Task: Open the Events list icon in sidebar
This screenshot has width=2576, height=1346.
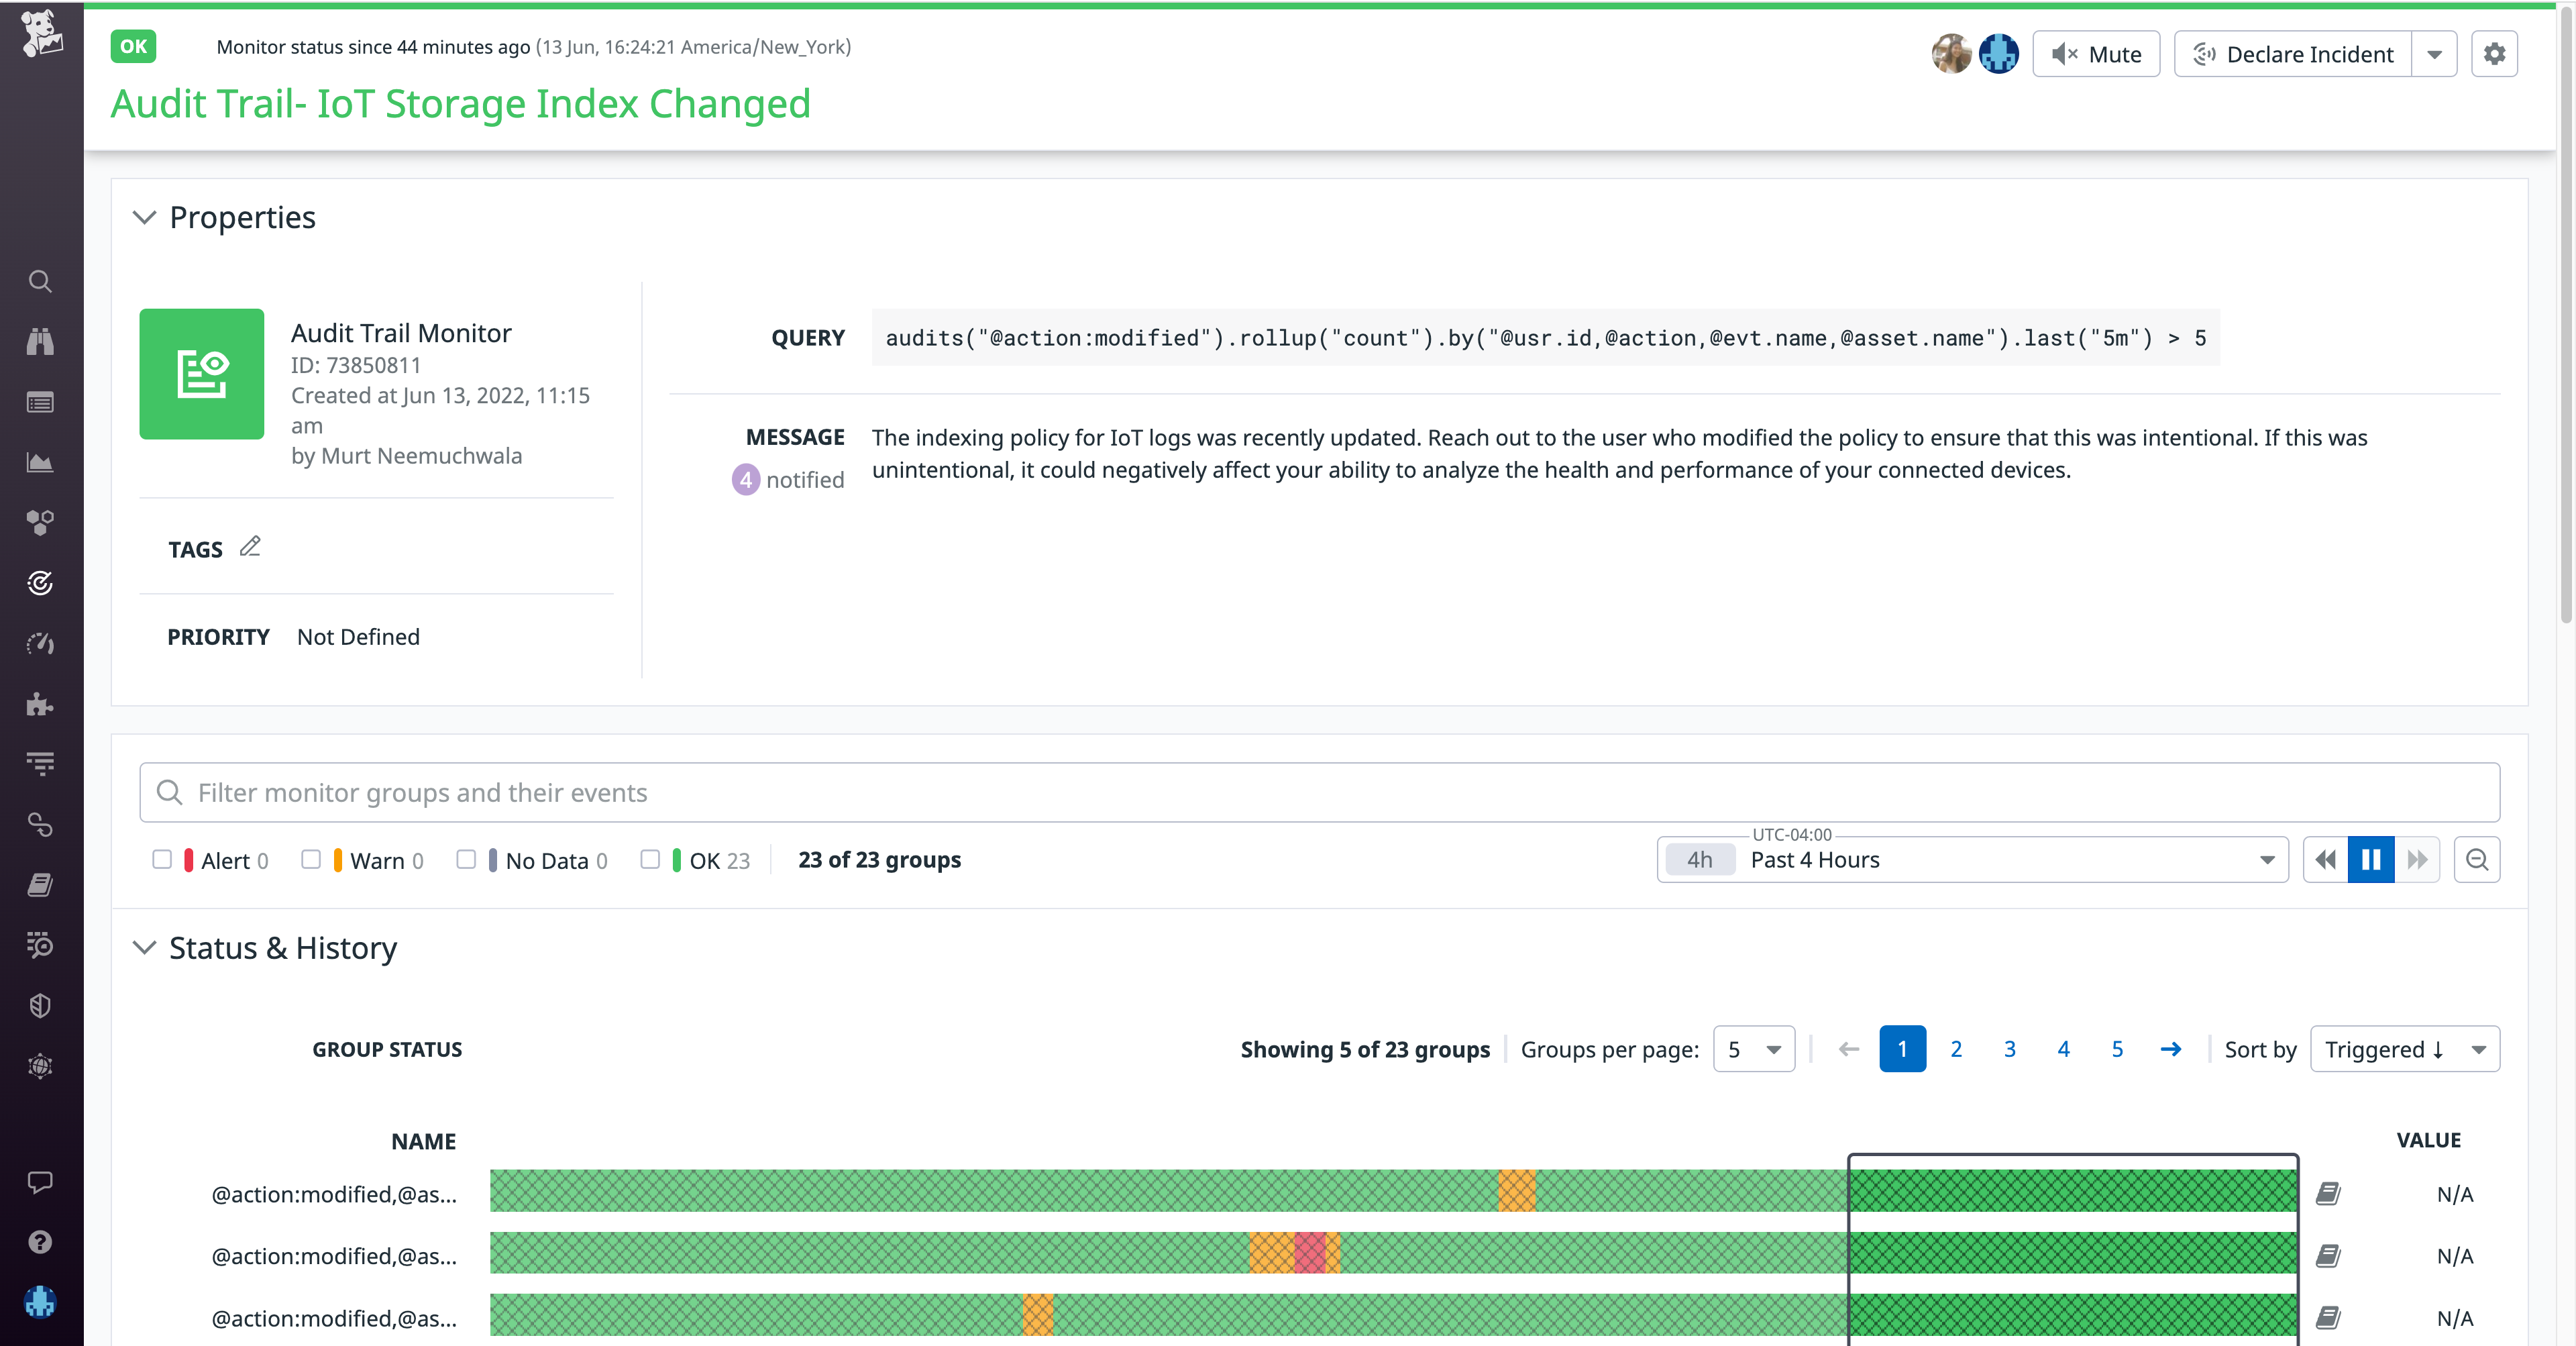Action: coord(40,402)
